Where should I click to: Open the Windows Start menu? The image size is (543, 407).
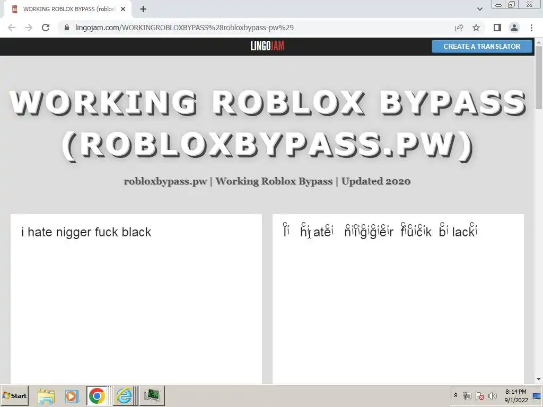point(15,395)
